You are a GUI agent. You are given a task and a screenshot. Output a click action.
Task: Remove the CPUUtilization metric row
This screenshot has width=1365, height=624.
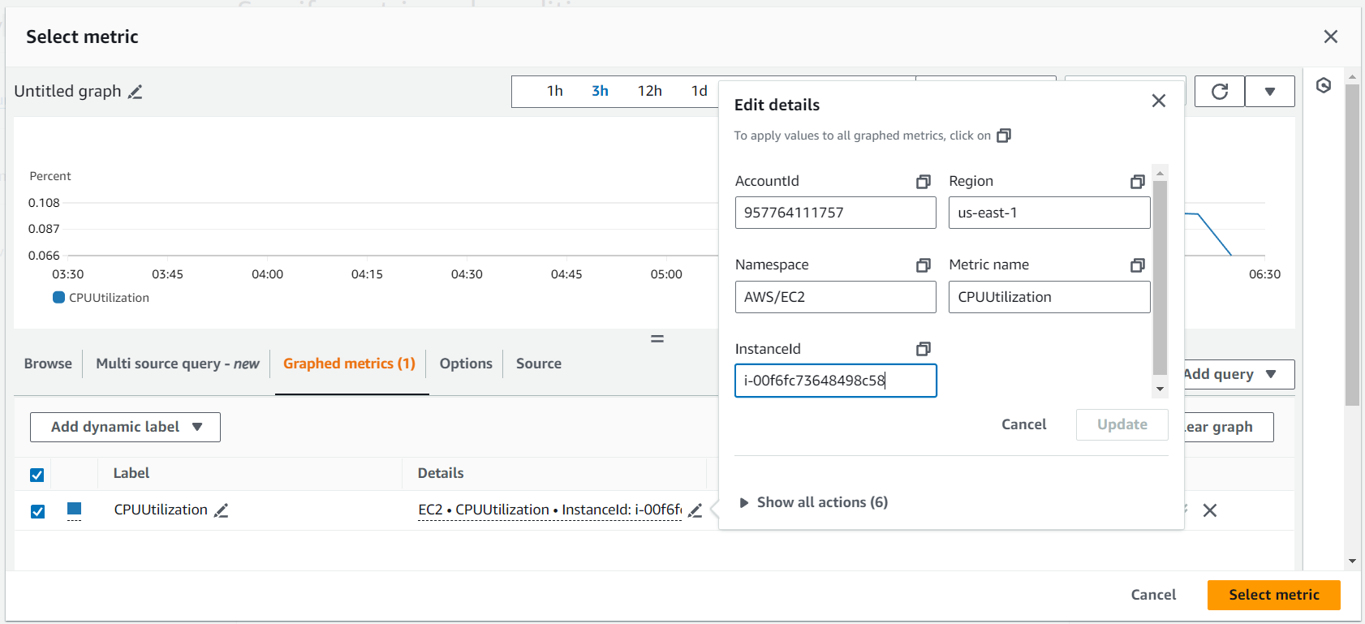[x=1209, y=510]
